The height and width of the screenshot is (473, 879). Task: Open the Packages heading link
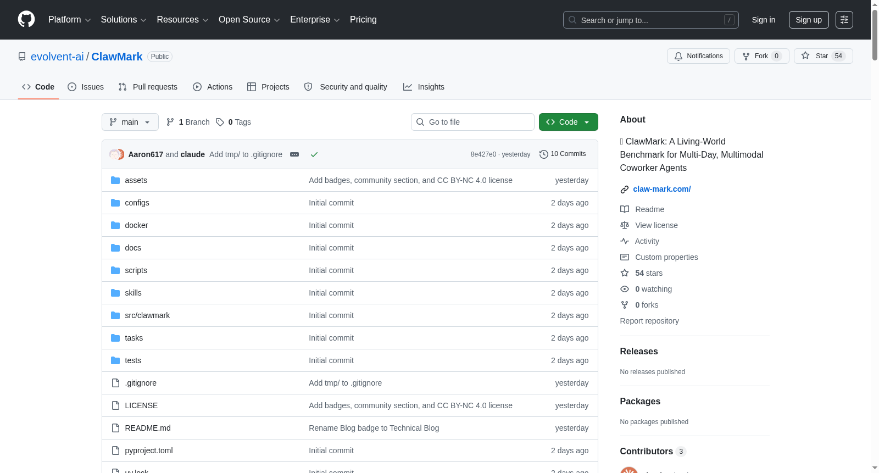point(640,401)
